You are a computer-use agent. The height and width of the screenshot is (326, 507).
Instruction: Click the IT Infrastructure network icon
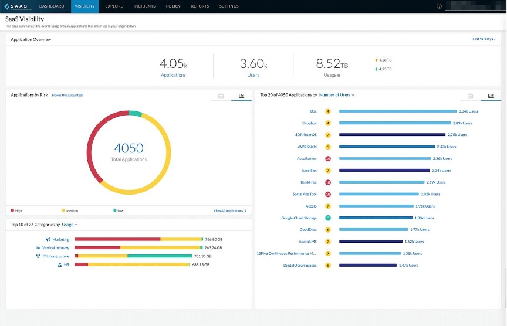click(38, 256)
